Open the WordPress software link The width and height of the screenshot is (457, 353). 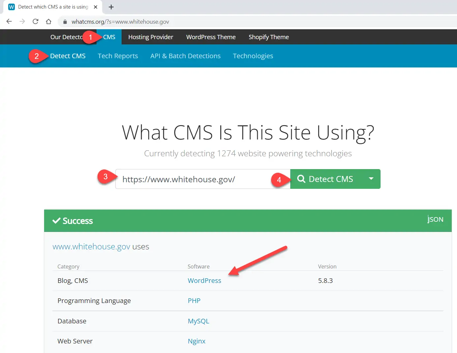[204, 281]
